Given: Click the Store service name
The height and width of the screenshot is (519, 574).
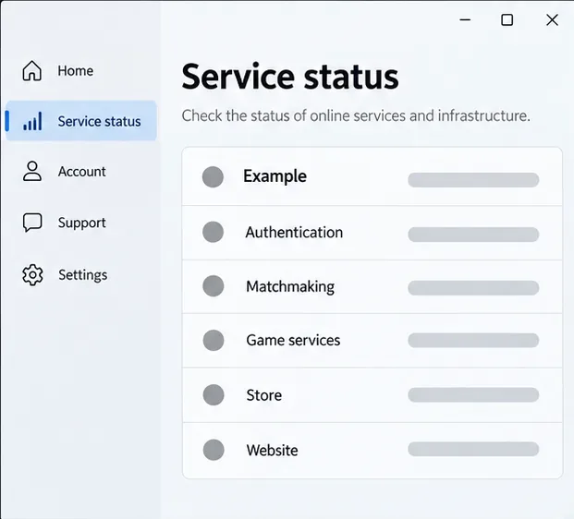Looking at the screenshot, I should click(264, 395).
